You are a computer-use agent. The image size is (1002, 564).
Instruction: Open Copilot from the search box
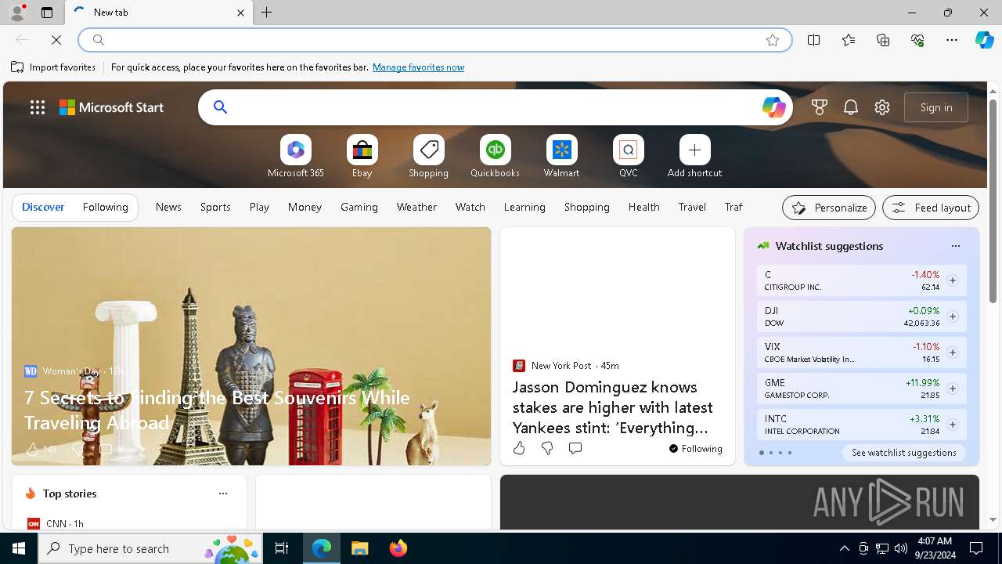tap(773, 107)
